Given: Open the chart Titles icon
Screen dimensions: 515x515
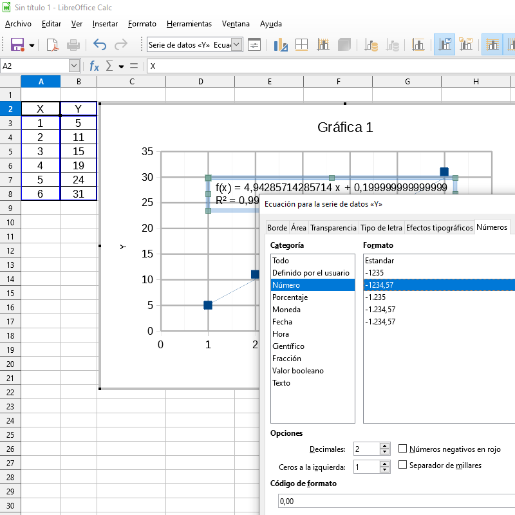Looking at the screenshot, I should pos(418,44).
